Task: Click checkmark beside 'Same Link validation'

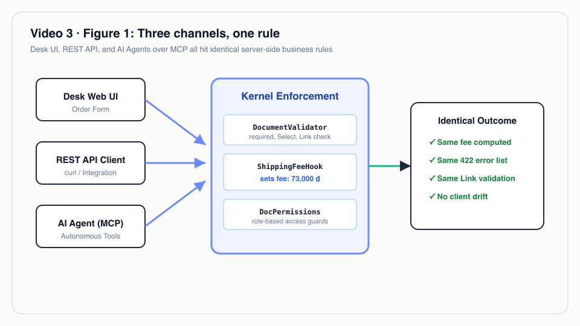Action: point(432,179)
